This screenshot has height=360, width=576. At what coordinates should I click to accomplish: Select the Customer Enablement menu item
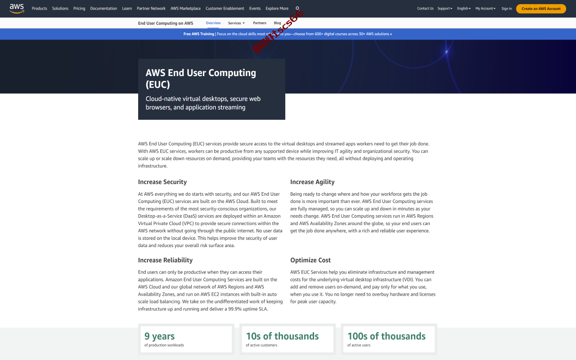225,9
